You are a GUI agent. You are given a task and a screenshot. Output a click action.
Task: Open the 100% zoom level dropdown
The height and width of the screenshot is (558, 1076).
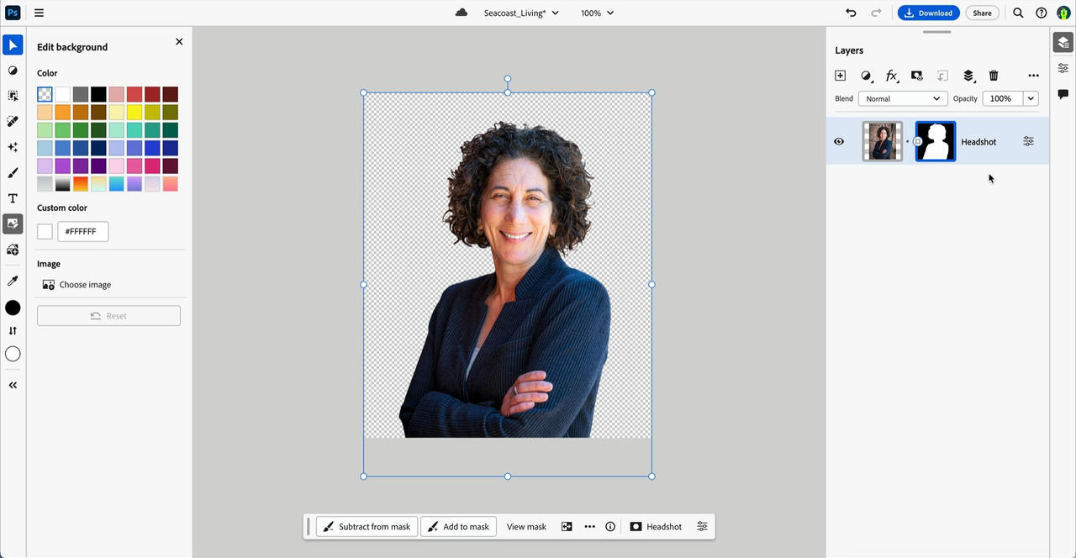tap(597, 13)
